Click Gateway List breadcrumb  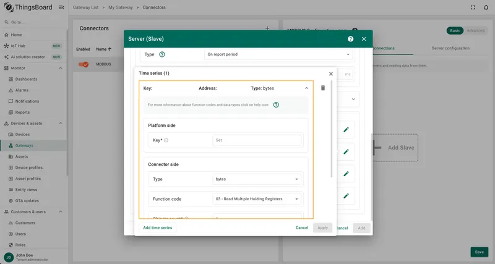pyautogui.click(x=85, y=7)
